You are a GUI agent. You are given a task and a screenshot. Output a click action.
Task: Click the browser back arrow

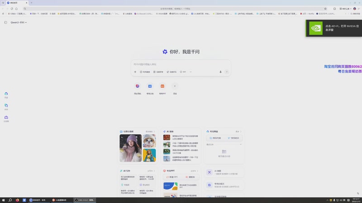(3, 9)
